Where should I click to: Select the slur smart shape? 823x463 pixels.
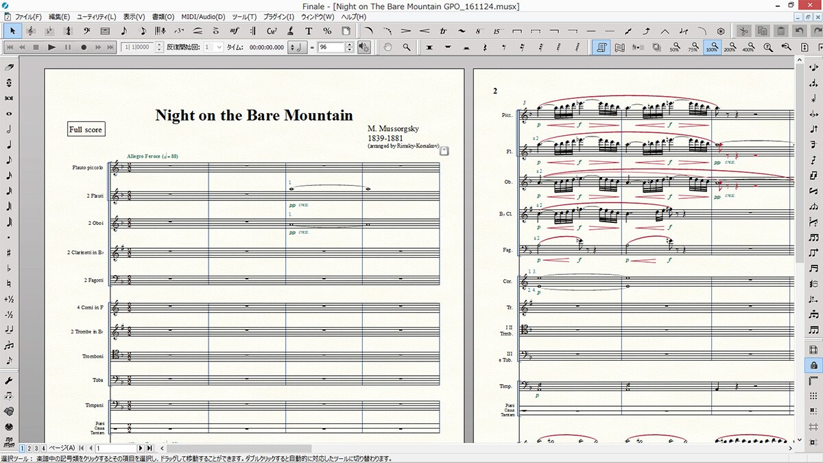pyautogui.click(x=368, y=31)
